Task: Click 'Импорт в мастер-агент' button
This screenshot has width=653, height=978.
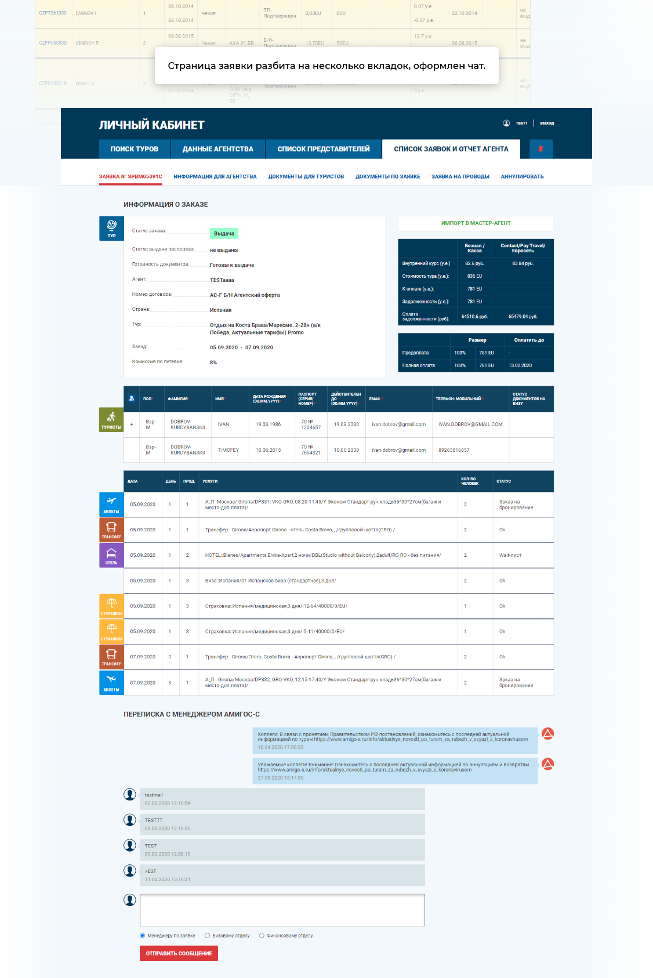Action: (x=476, y=223)
